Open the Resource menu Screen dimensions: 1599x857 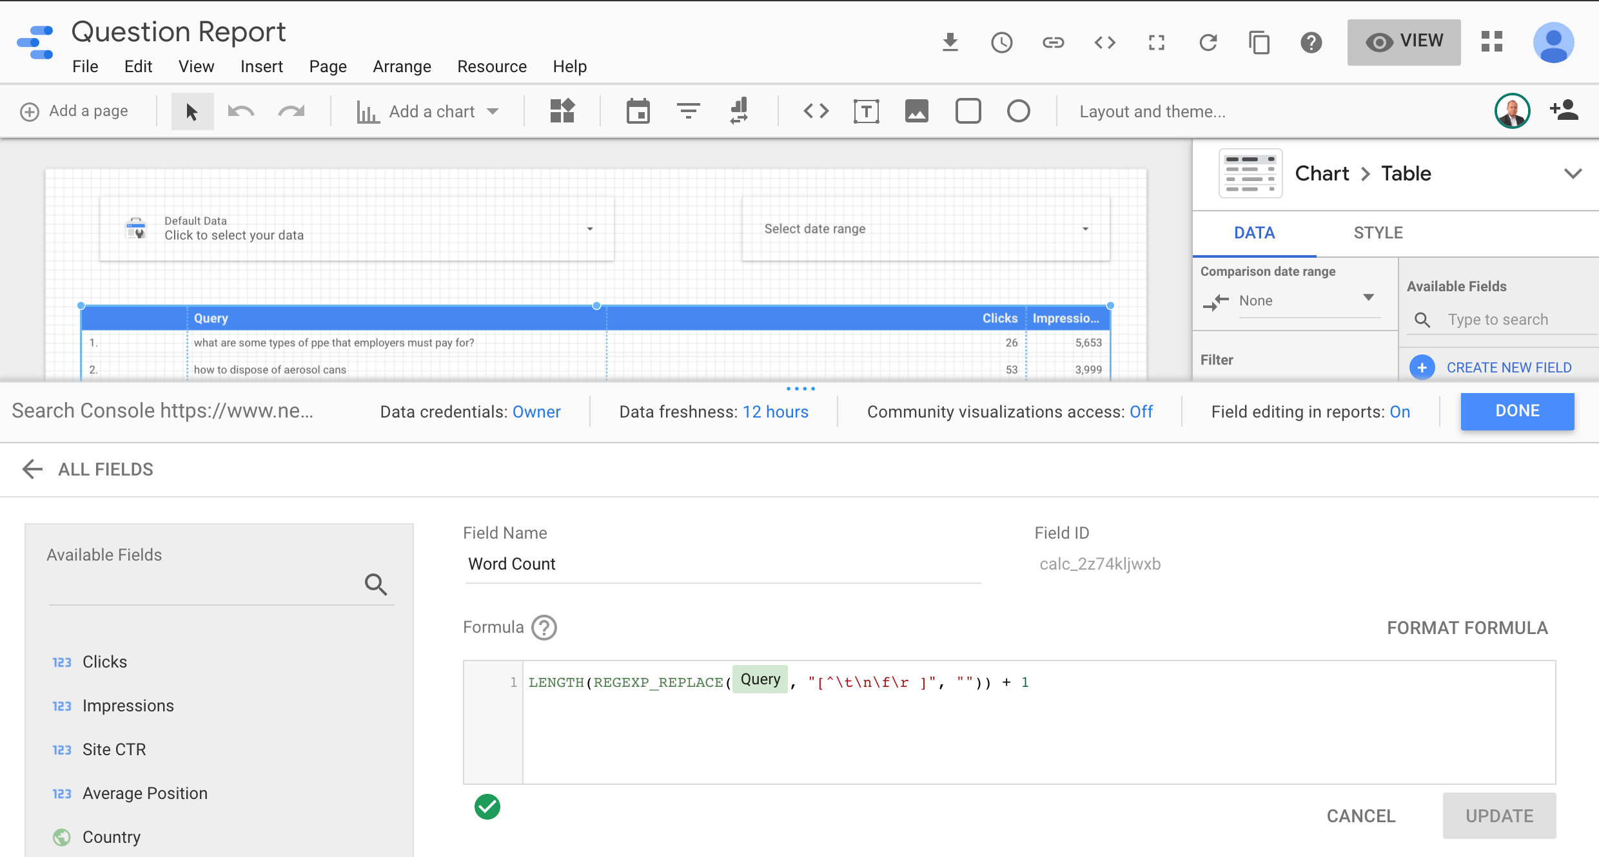[x=491, y=66]
